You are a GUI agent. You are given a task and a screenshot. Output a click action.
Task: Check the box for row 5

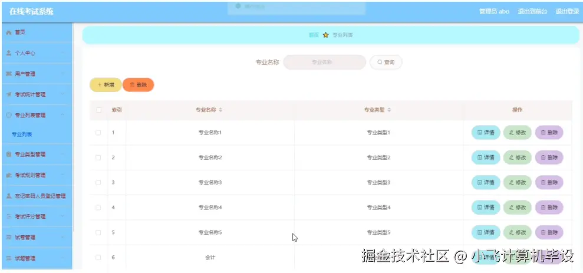point(98,232)
